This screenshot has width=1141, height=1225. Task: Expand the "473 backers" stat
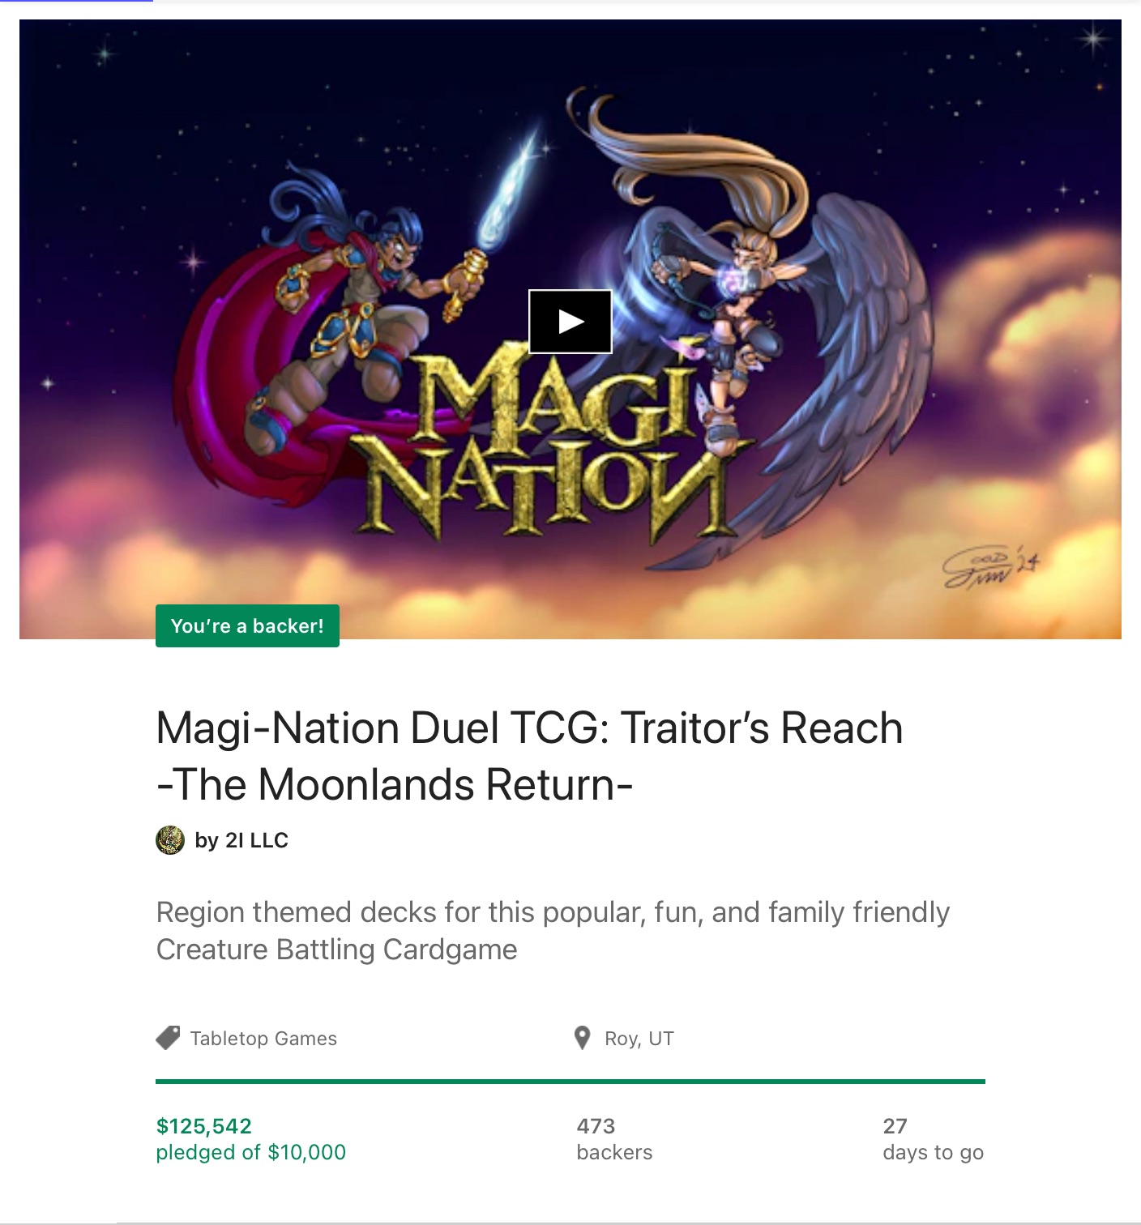pos(614,1137)
